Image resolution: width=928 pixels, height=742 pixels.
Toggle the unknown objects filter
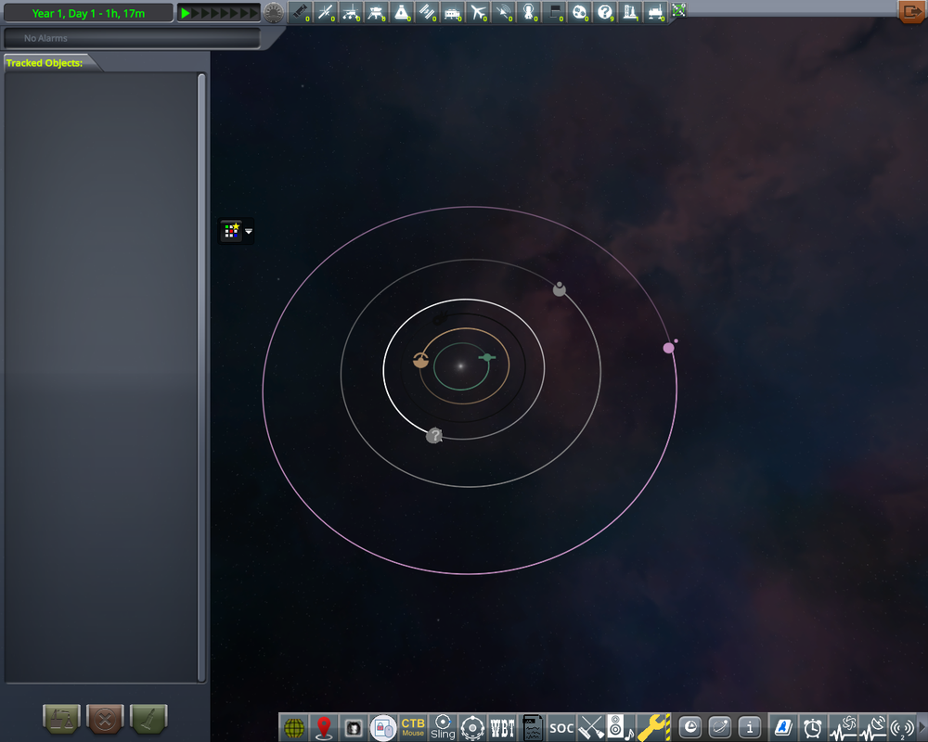605,12
